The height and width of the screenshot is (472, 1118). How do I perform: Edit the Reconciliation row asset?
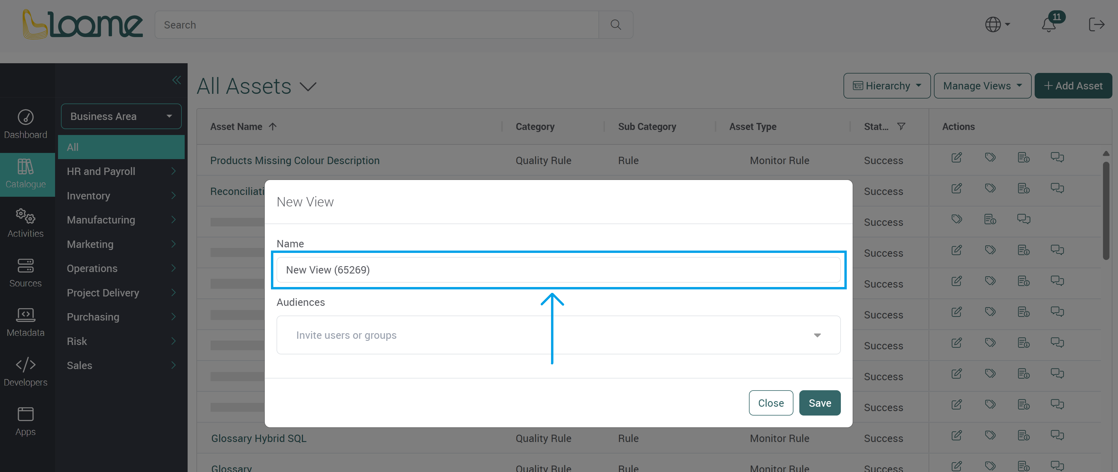(957, 189)
